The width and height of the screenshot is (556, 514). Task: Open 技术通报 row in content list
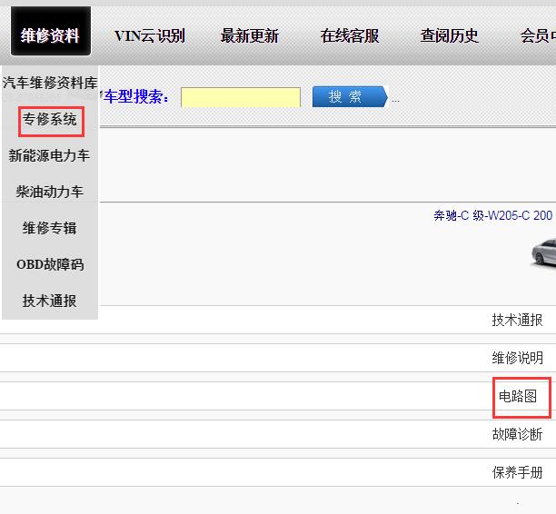pyautogui.click(x=517, y=320)
